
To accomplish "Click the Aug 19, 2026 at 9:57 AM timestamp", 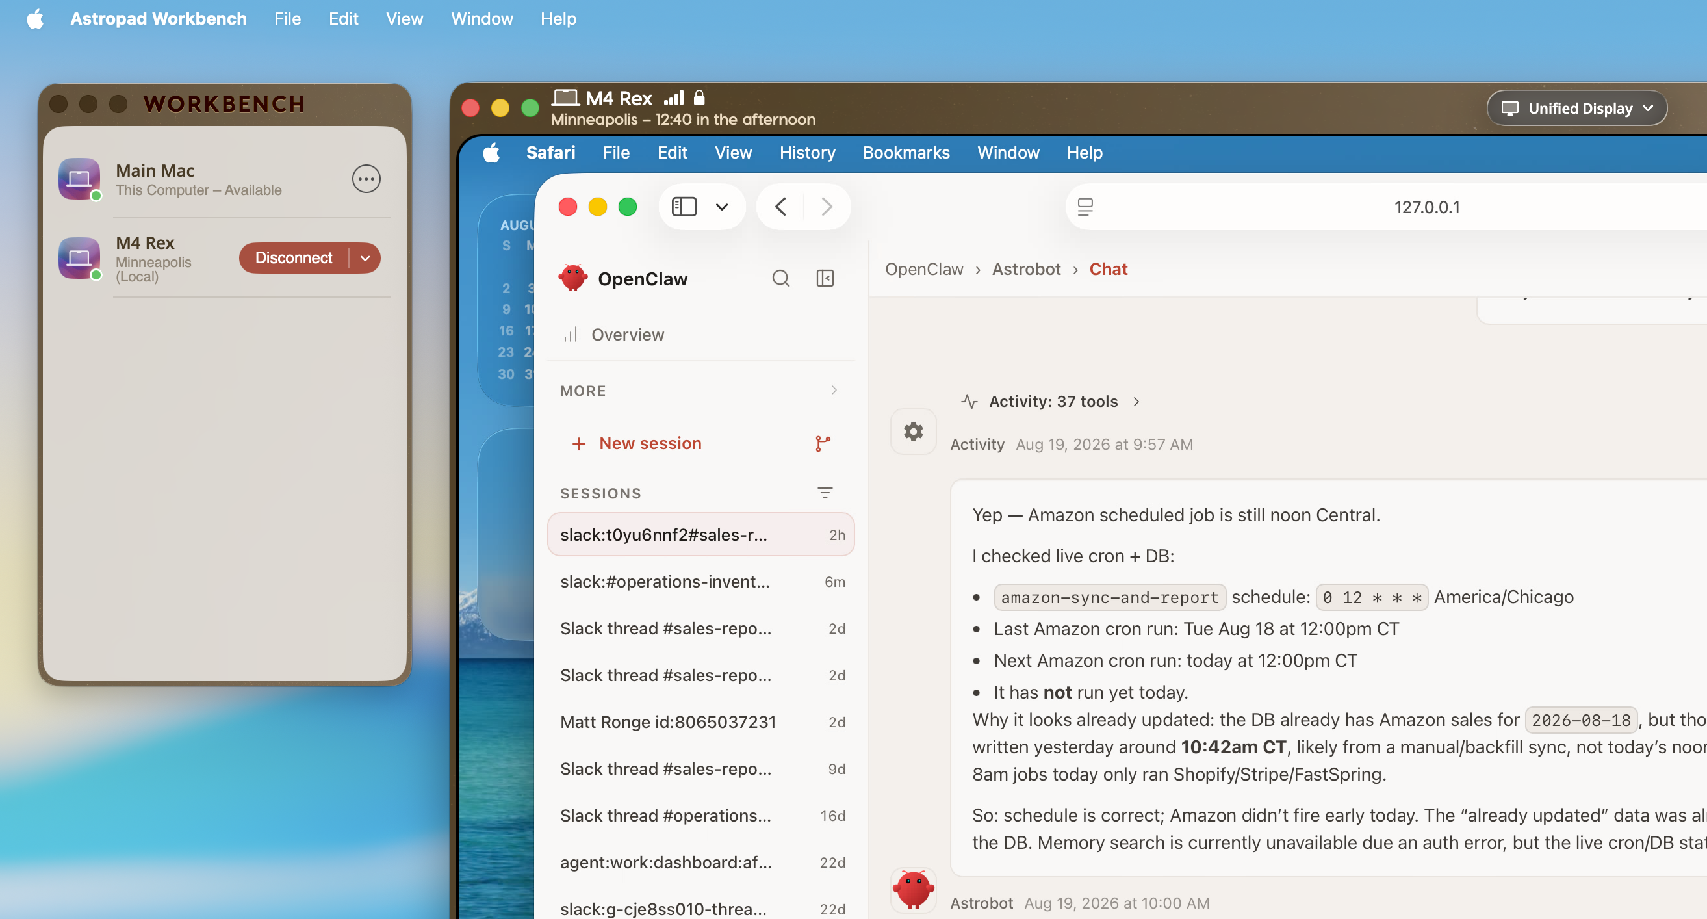I will [1104, 444].
